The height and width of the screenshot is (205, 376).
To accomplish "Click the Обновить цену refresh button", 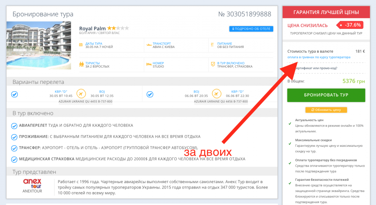I will 326,109.
